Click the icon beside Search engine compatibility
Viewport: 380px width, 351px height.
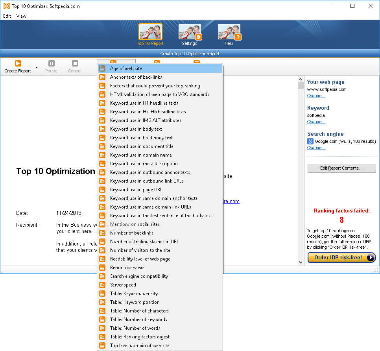[x=102, y=276]
